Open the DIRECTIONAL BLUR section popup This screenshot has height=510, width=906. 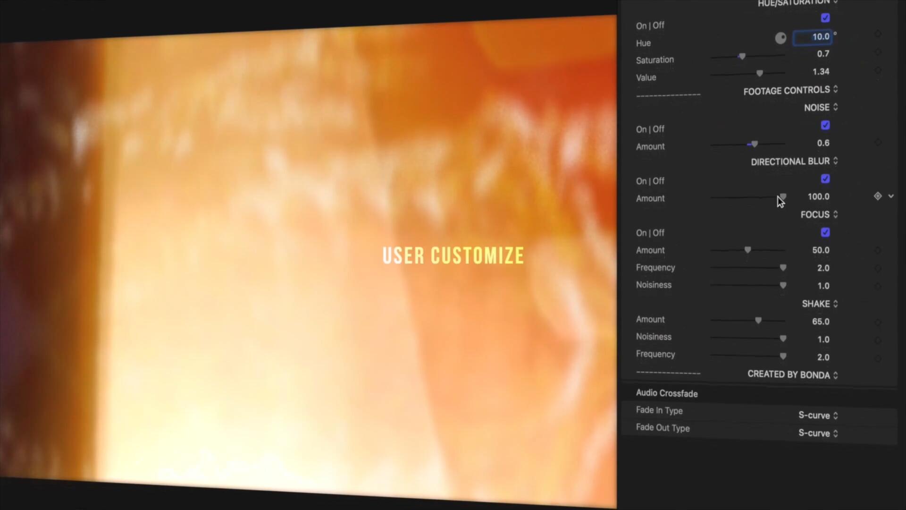(795, 161)
